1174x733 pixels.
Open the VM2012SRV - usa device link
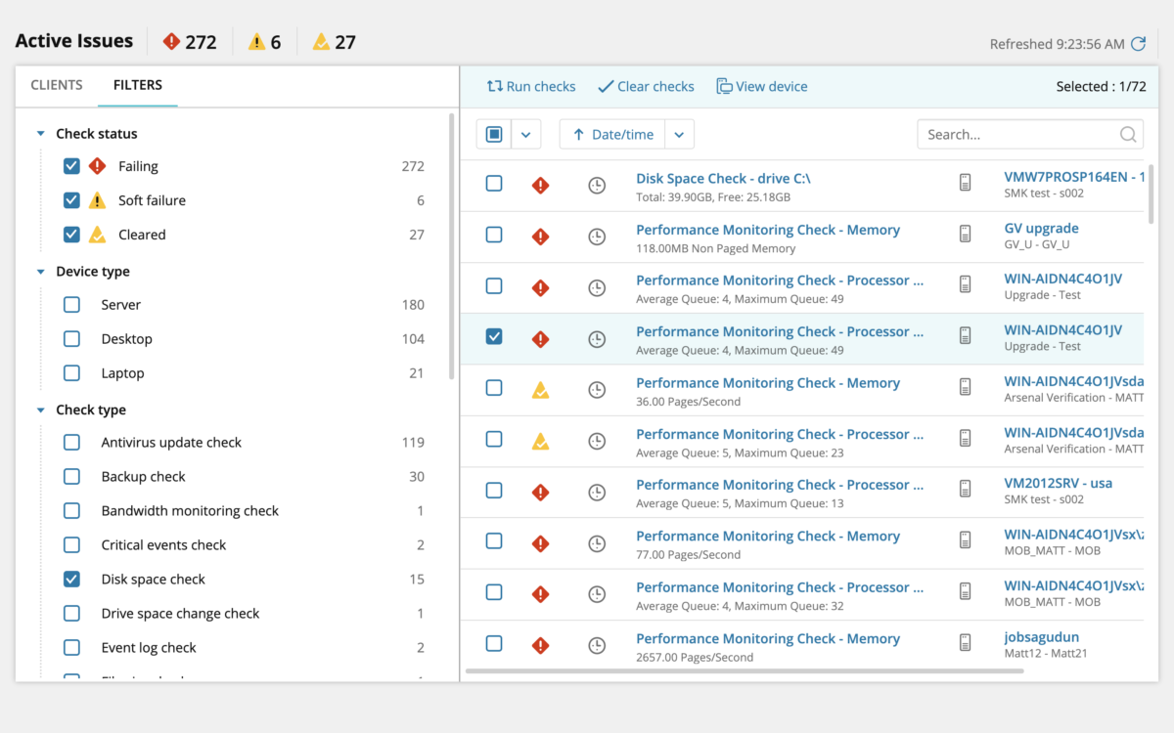(1058, 484)
